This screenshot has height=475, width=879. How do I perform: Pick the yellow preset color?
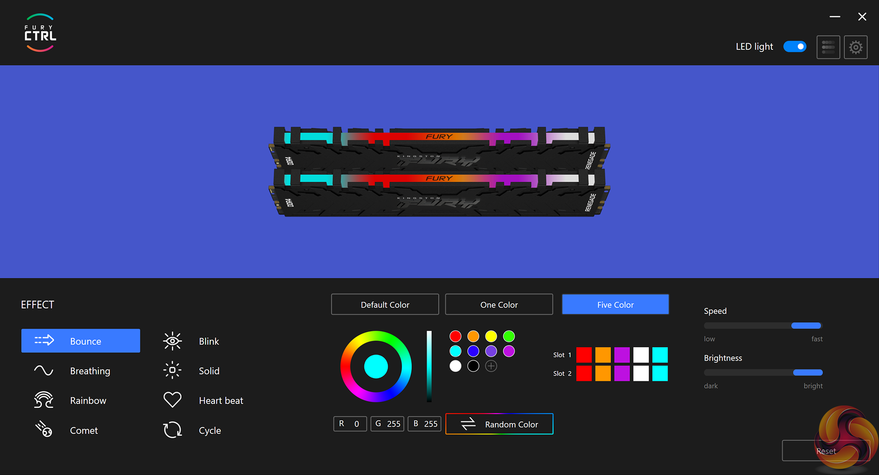coord(491,337)
